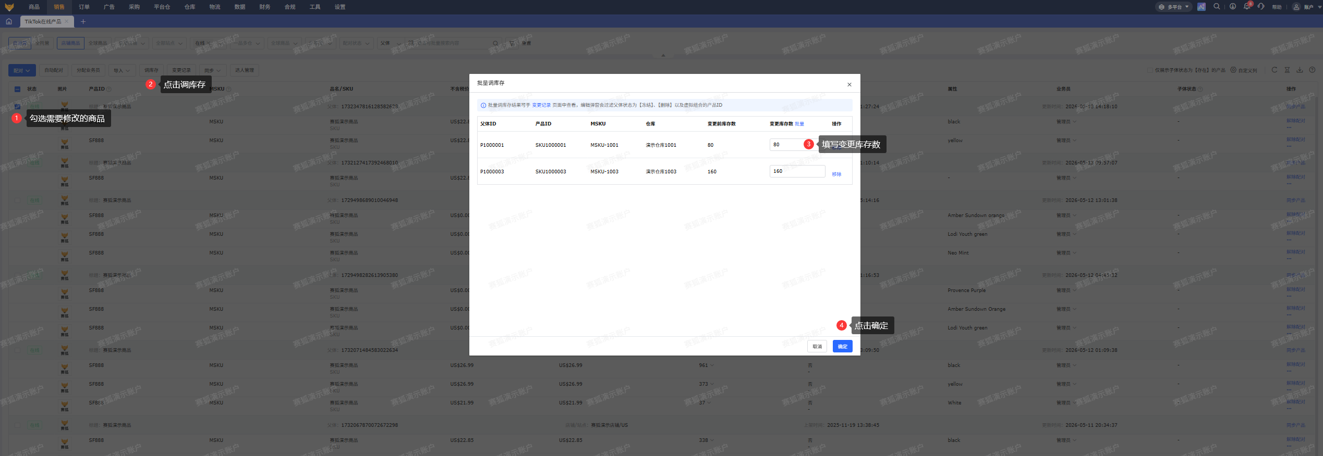The width and height of the screenshot is (1323, 456).
Task: Open the home page icon tab
Action: click(x=9, y=21)
